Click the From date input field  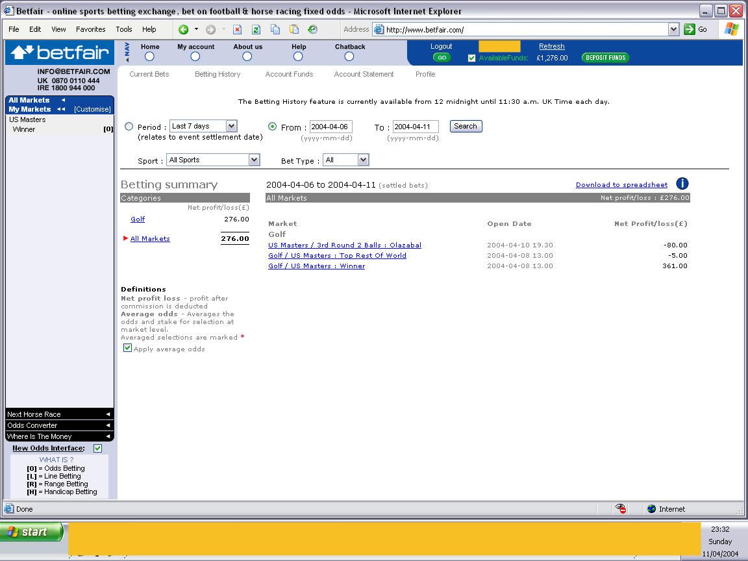(330, 127)
